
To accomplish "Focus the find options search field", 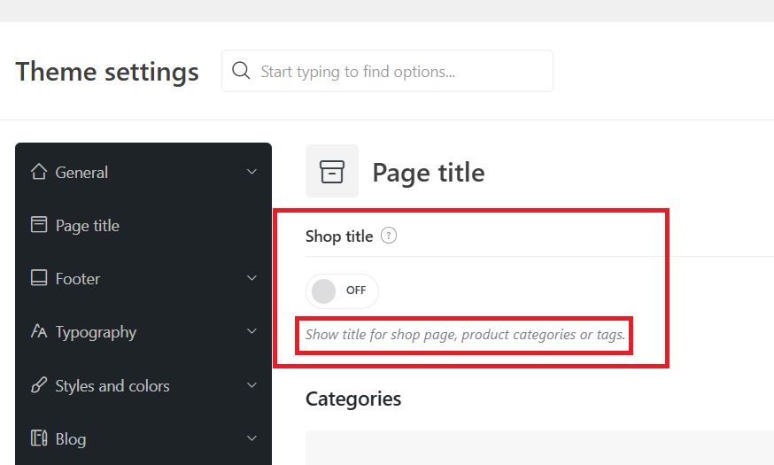I will pos(388,71).
